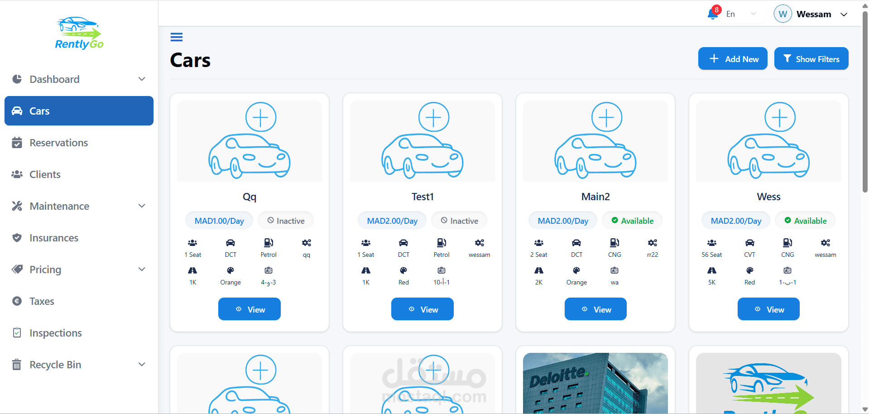Navigate to Taxes in the sidebar
This screenshot has width=869, height=414.
point(79,301)
